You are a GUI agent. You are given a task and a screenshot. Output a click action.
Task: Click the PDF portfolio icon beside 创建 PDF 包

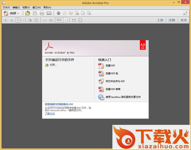[x=101, y=74]
